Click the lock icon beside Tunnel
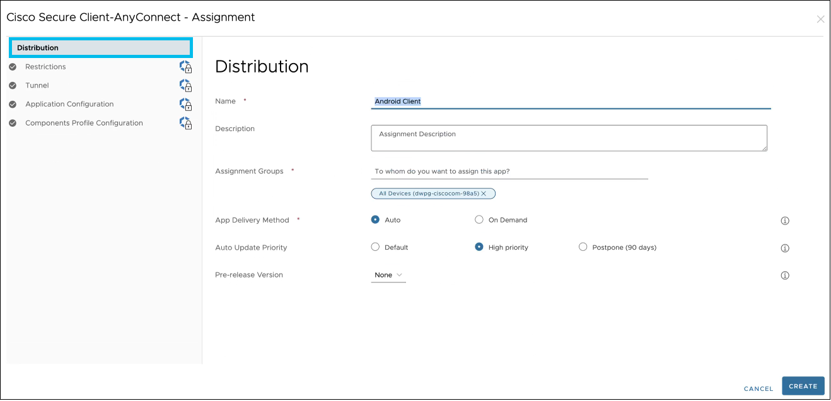The width and height of the screenshot is (831, 401). tap(185, 86)
